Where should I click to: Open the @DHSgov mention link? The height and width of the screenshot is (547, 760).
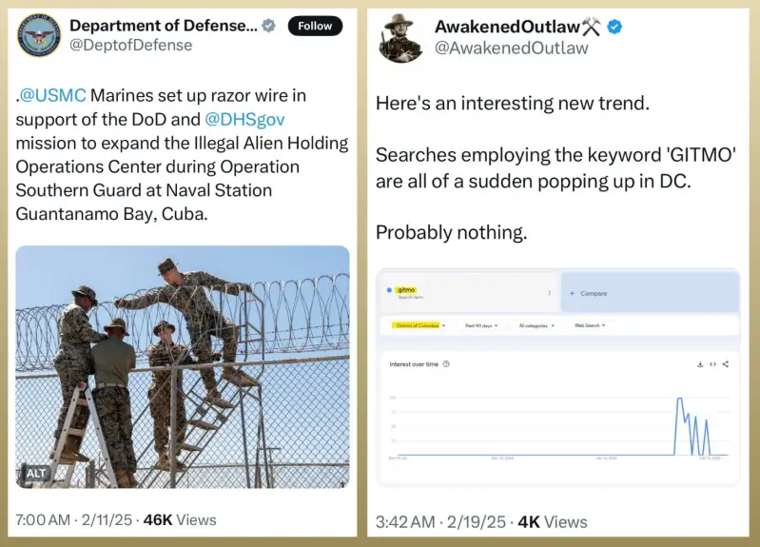coord(244,119)
